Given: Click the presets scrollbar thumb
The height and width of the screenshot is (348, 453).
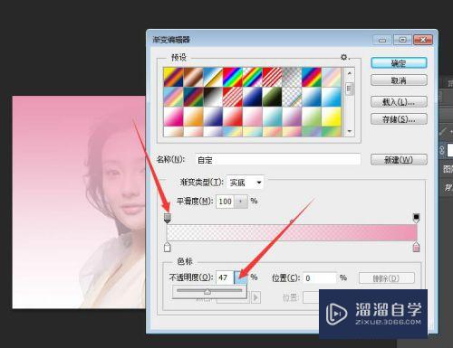Looking at the screenshot, I should pos(350,89).
